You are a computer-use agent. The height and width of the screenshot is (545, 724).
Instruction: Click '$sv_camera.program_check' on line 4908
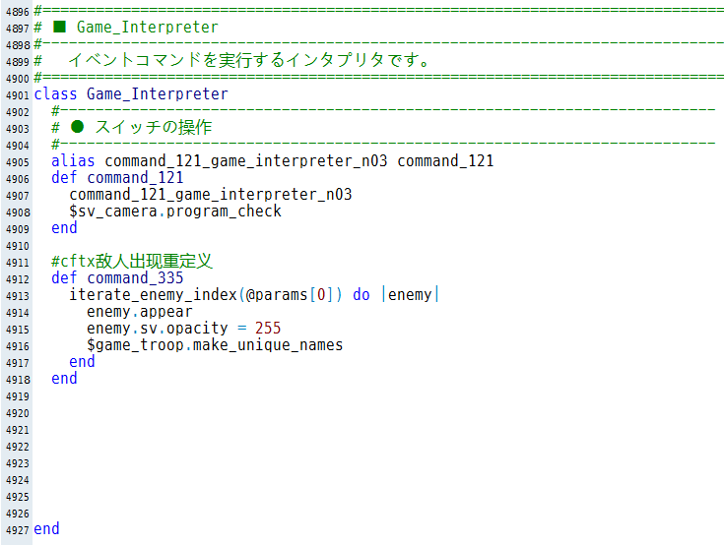click(175, 212)
